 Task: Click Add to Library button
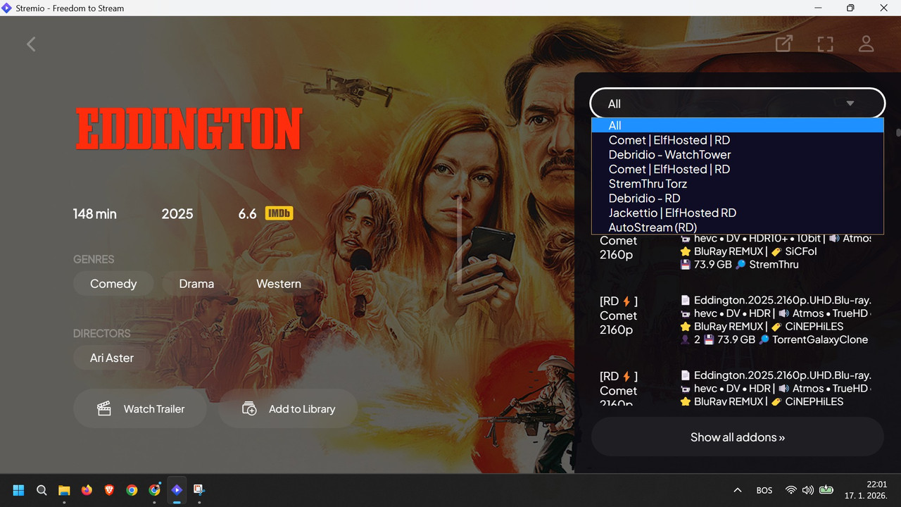pos(288,408)
